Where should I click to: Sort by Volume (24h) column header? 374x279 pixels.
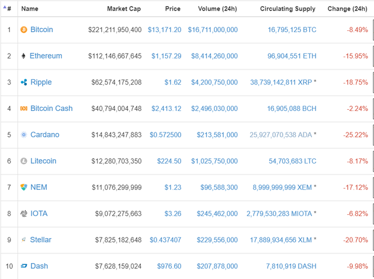213,9
